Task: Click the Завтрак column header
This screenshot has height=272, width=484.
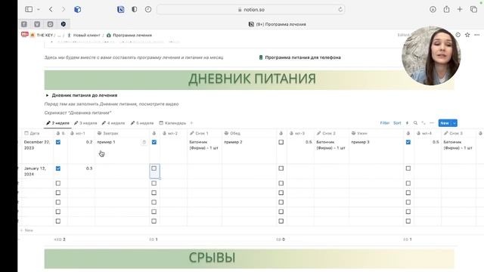Action: pyautogui.click(x=123, y=133)
